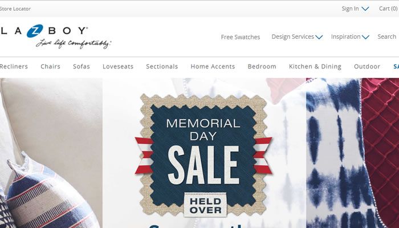Open Kitchen & Dining category

pyautogui.click(x=315, y=67)
